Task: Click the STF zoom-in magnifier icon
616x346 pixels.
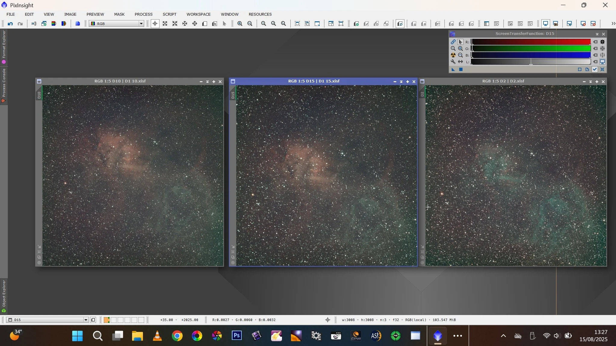Action: click(x=460, y=48)
